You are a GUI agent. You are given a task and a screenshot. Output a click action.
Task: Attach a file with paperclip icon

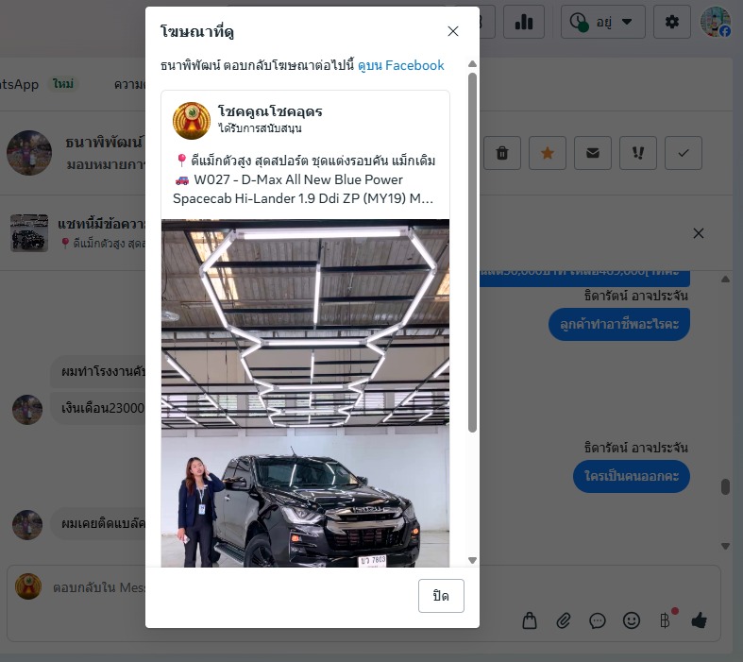point(564,620)
